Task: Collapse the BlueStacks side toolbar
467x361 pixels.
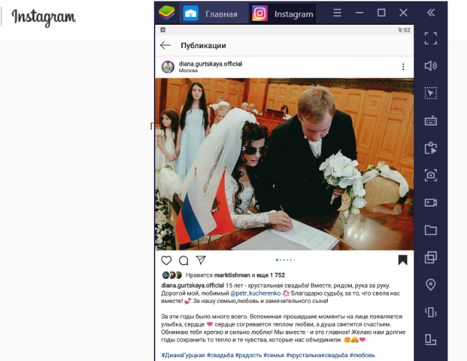Action: [431, 13]
